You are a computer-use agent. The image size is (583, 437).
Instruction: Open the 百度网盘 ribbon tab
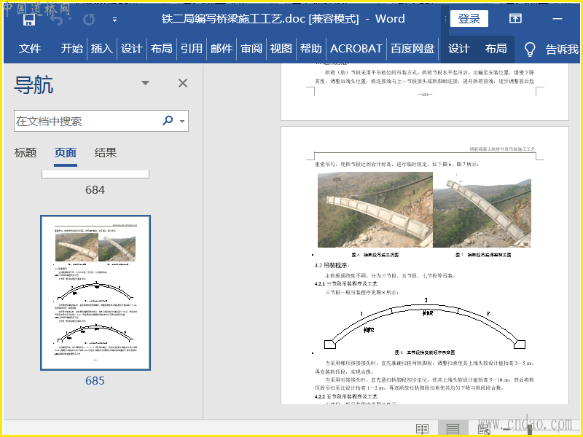412,49
